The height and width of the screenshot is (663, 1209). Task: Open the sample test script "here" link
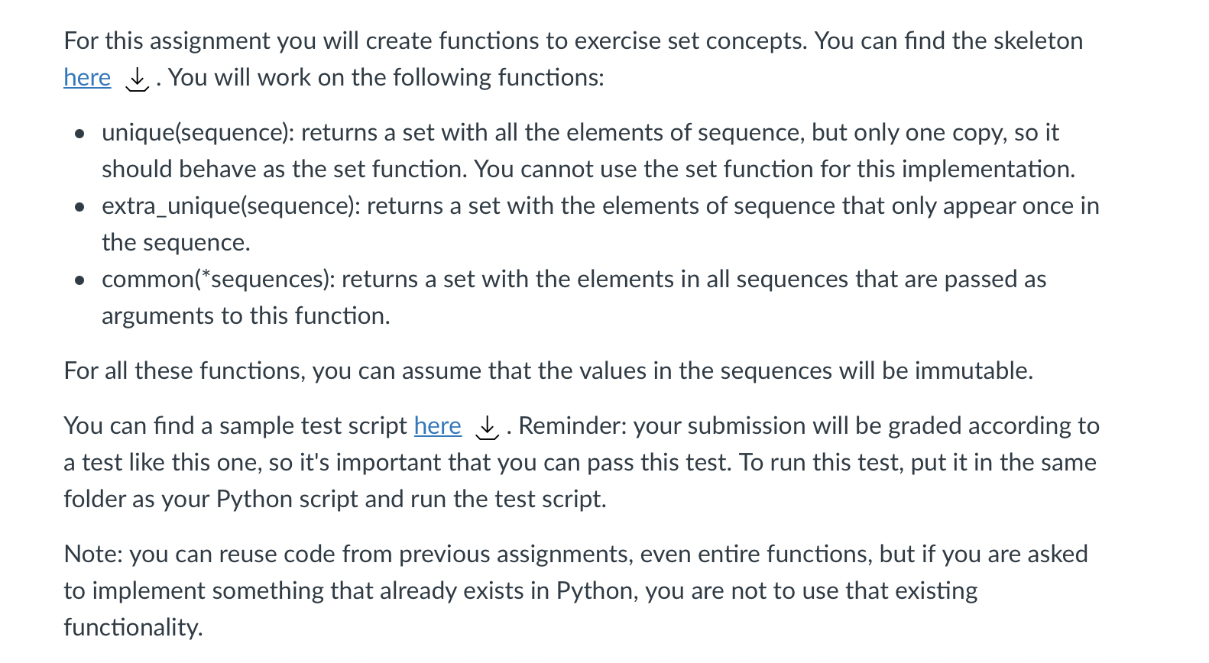437,426
